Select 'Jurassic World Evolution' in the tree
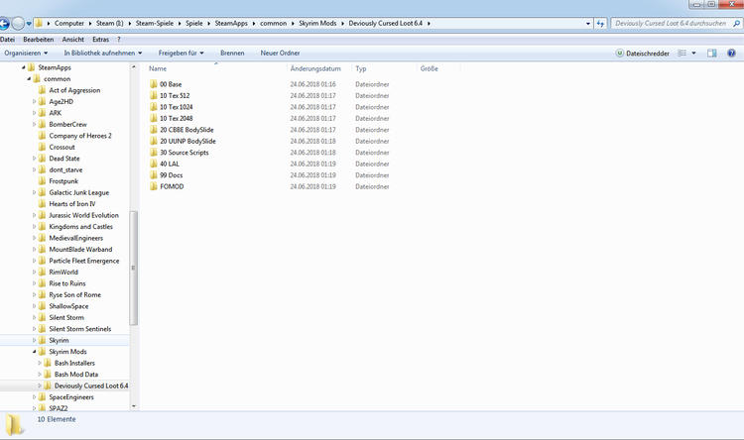 coord(84,215)
